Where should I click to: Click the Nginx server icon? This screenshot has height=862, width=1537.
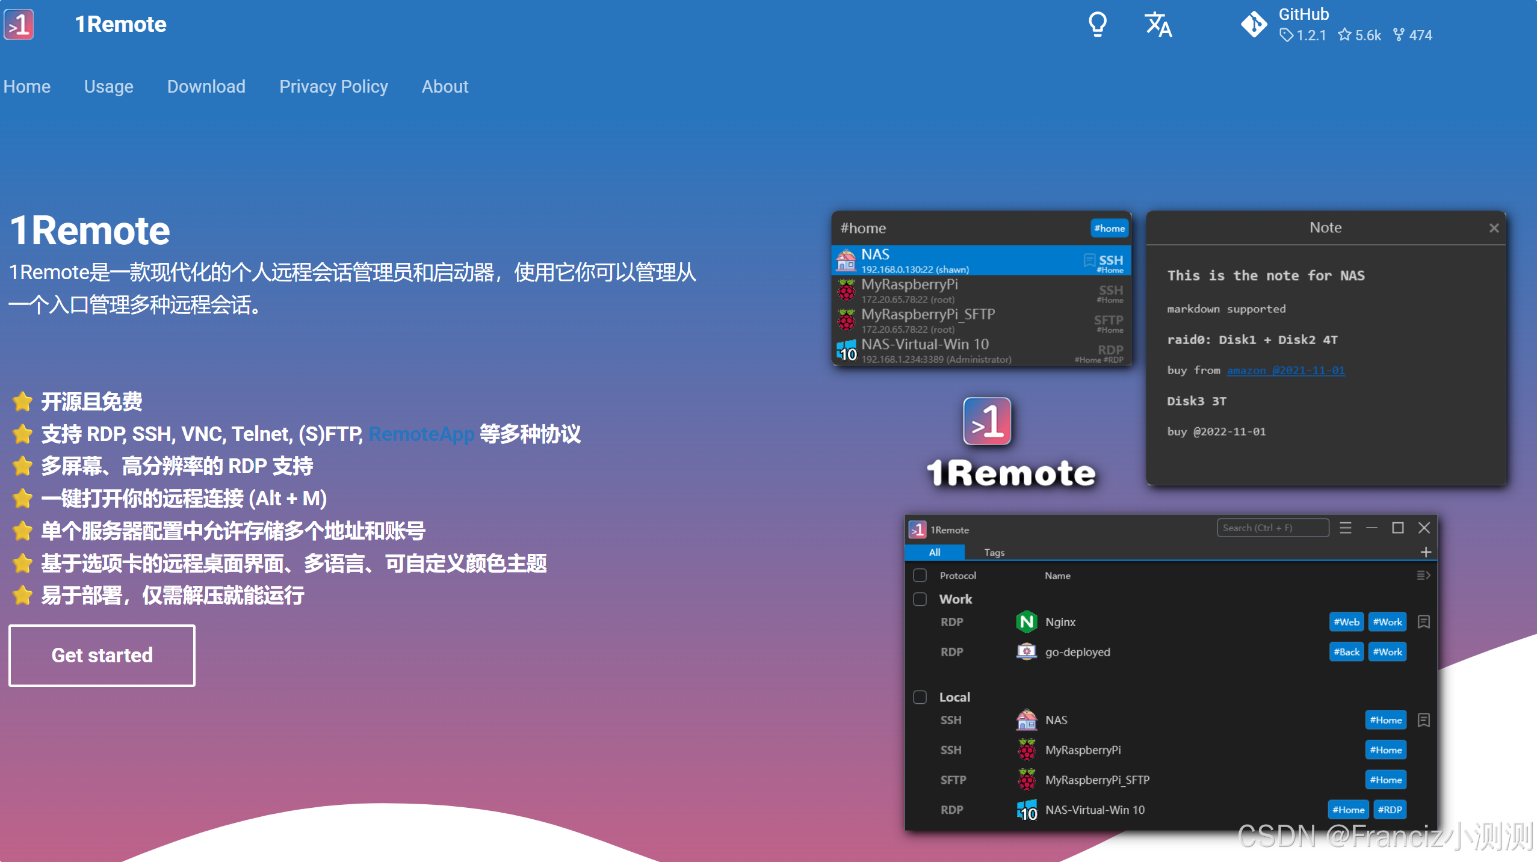point(1026,622)
